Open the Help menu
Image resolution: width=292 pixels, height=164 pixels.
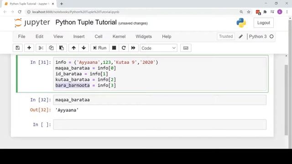pyautogui.click(x=167, y=36)
